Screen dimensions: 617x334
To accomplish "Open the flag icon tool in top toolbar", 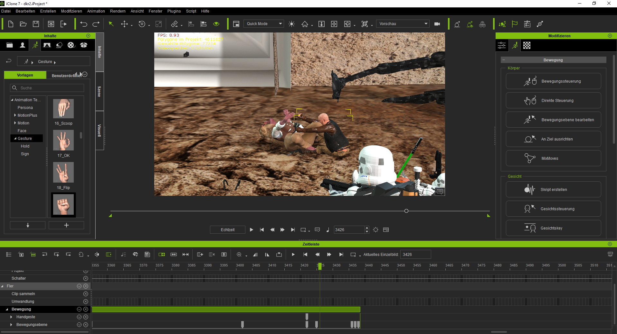I will tap(515, 24).
